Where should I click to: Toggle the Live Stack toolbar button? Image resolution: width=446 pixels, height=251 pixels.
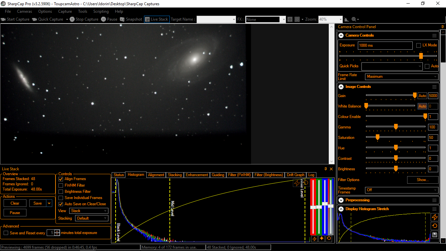tap(157, 19)
